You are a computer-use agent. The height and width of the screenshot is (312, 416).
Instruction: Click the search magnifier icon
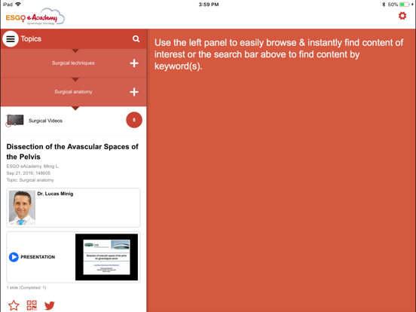(136, 39)
